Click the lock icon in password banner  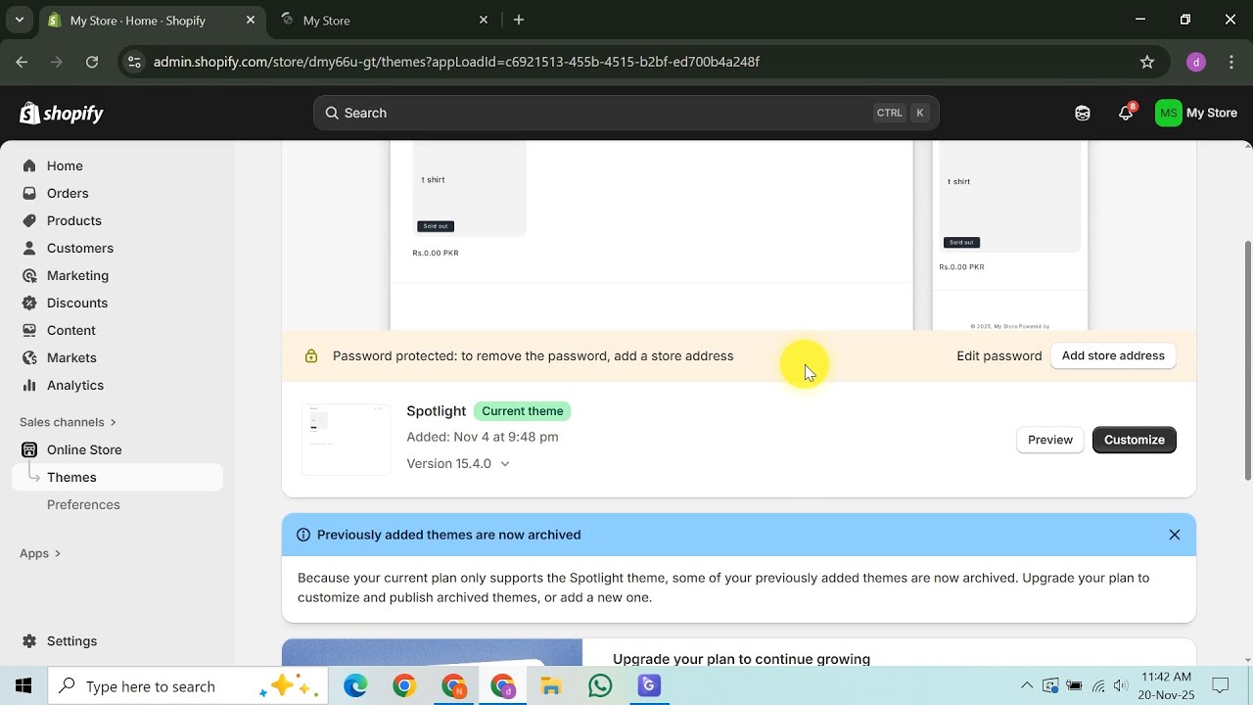click(x=311, y=356)
